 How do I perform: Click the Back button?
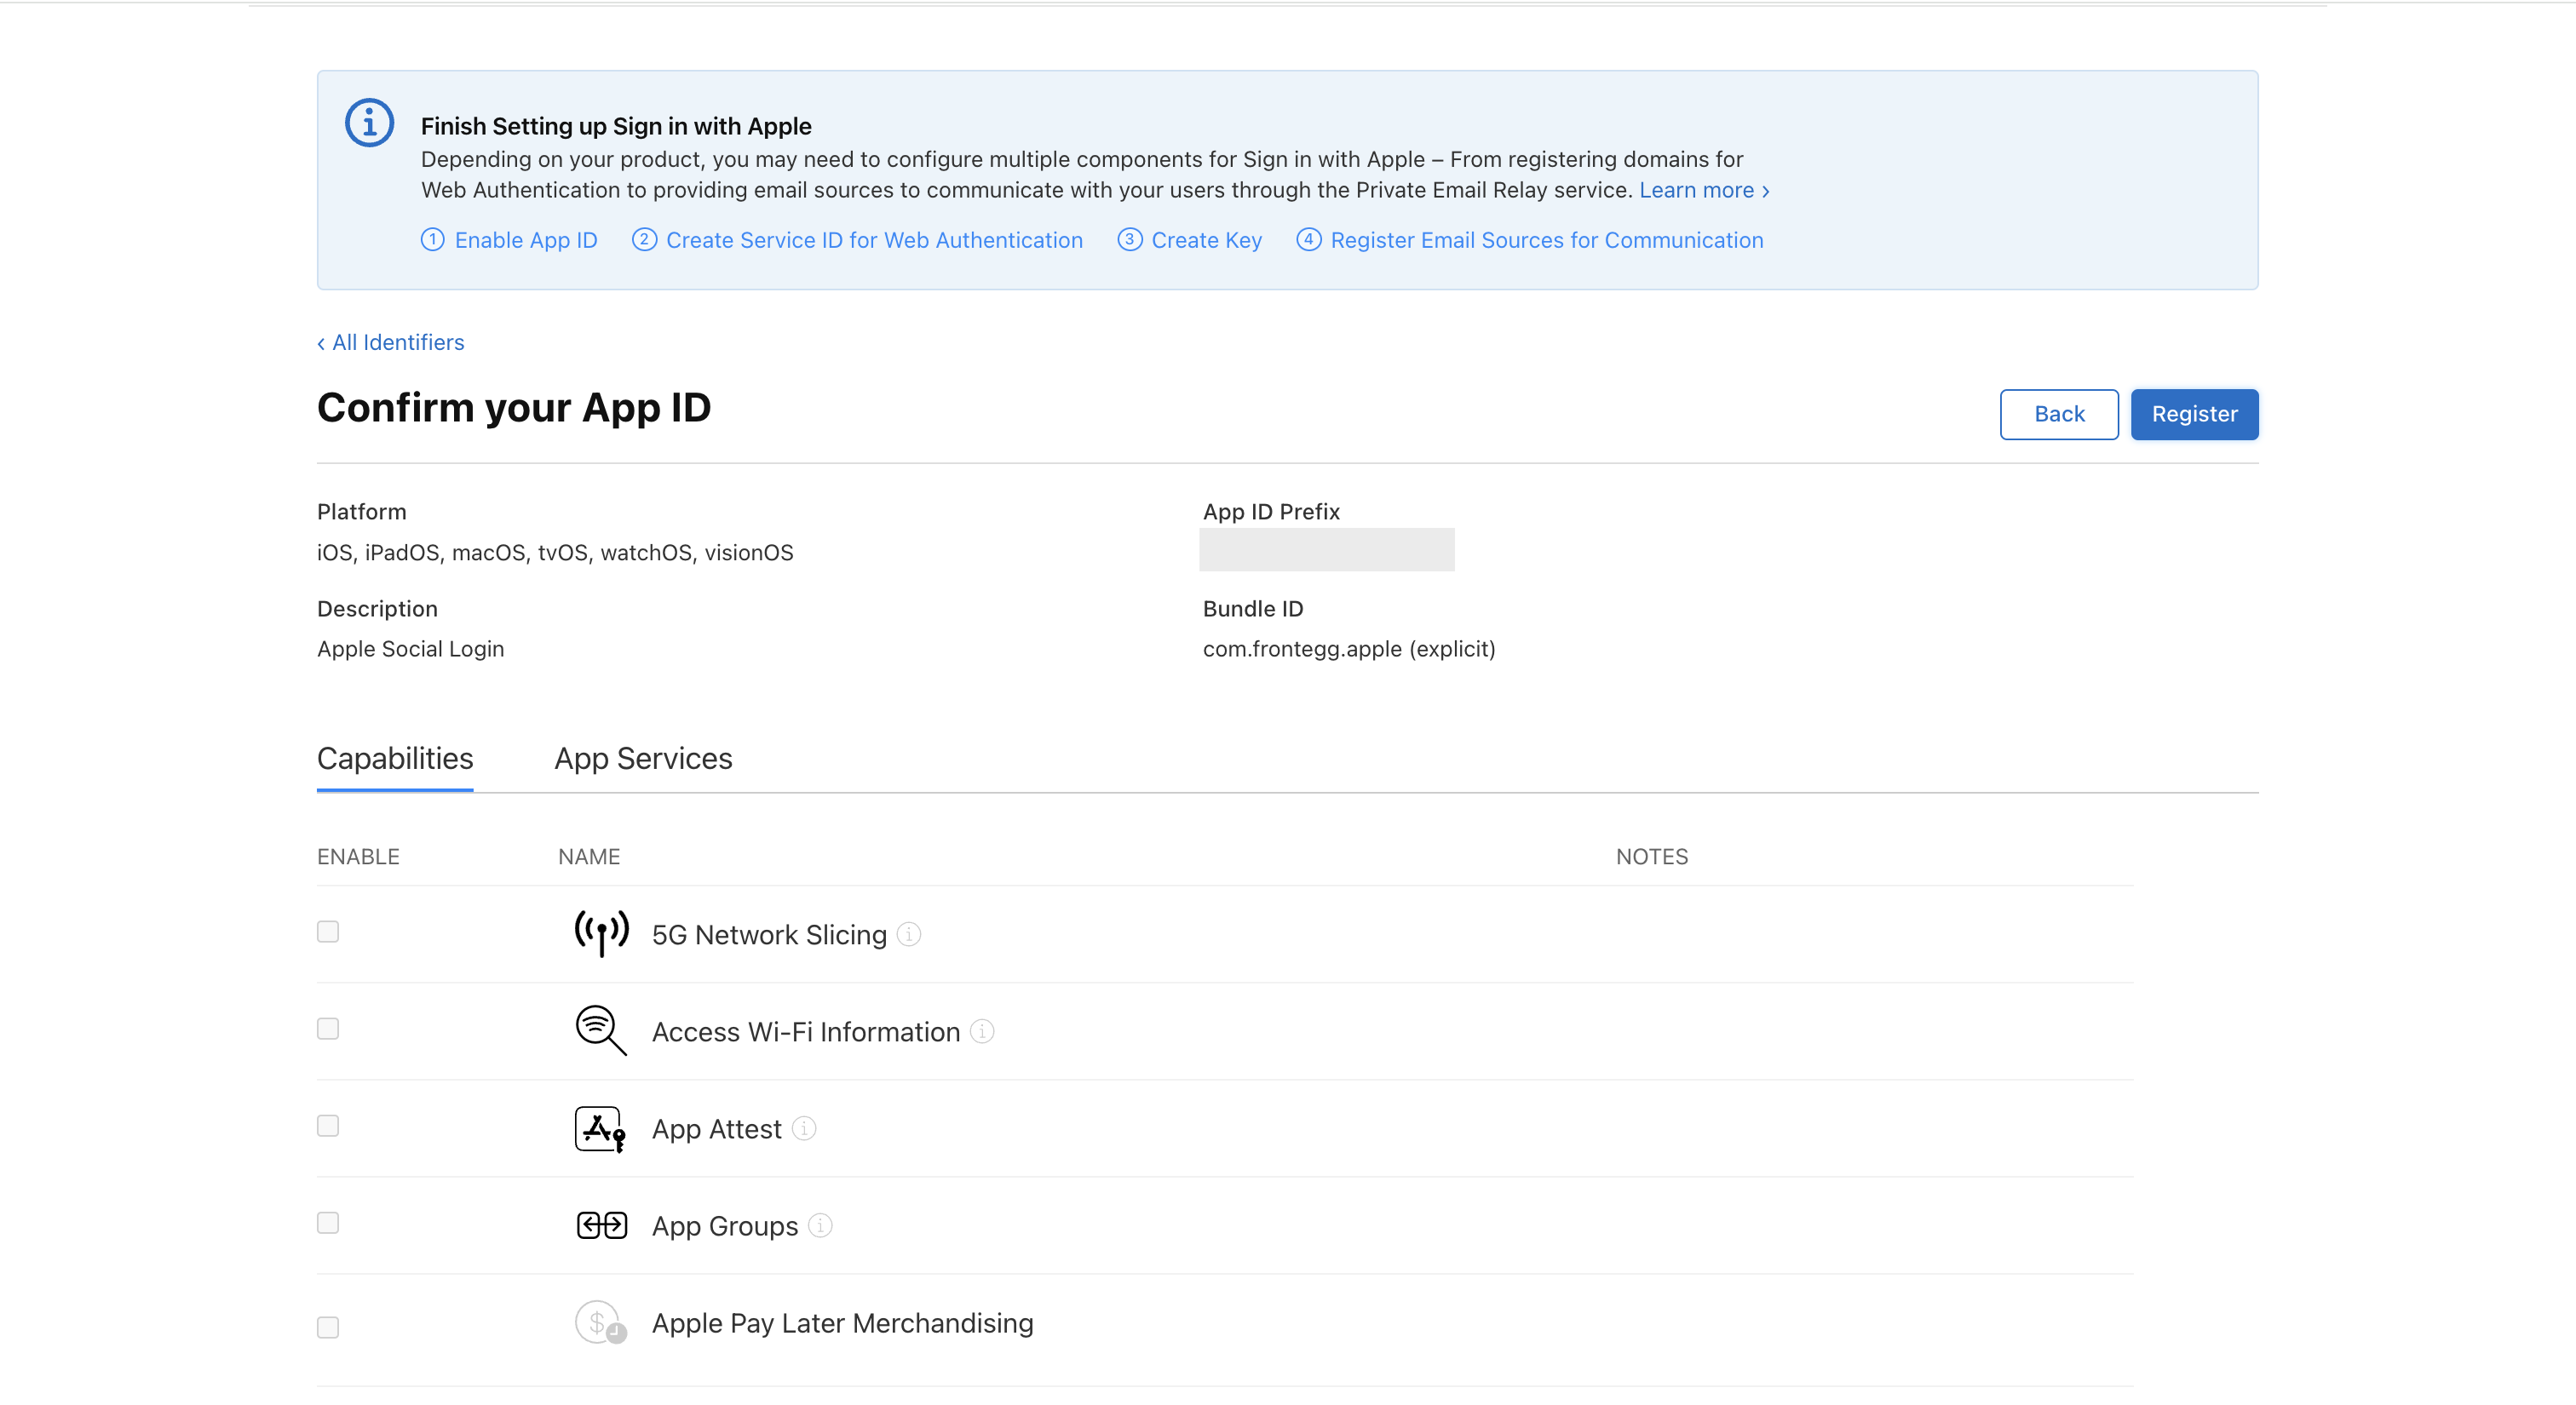pos(2058,414)
